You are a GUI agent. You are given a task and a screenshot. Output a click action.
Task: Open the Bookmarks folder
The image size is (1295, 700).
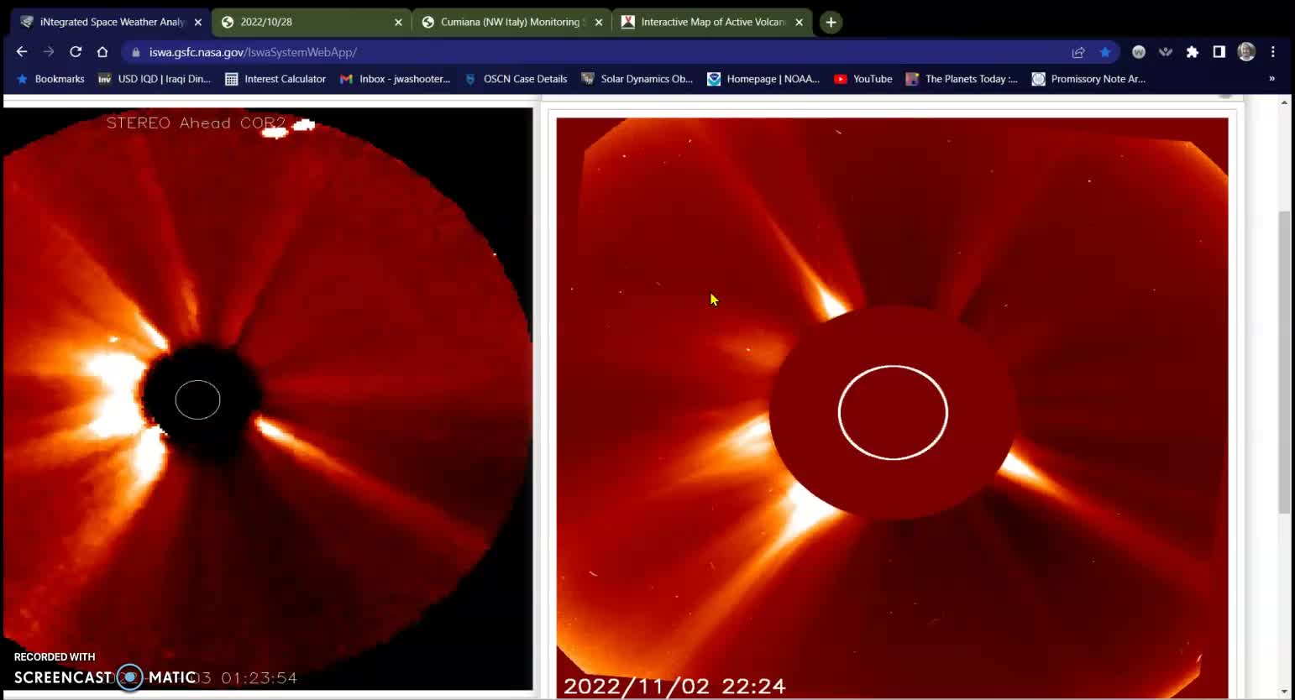(50, 79)
